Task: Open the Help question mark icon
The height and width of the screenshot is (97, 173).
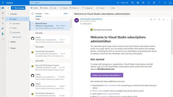Action: [159, 3]
